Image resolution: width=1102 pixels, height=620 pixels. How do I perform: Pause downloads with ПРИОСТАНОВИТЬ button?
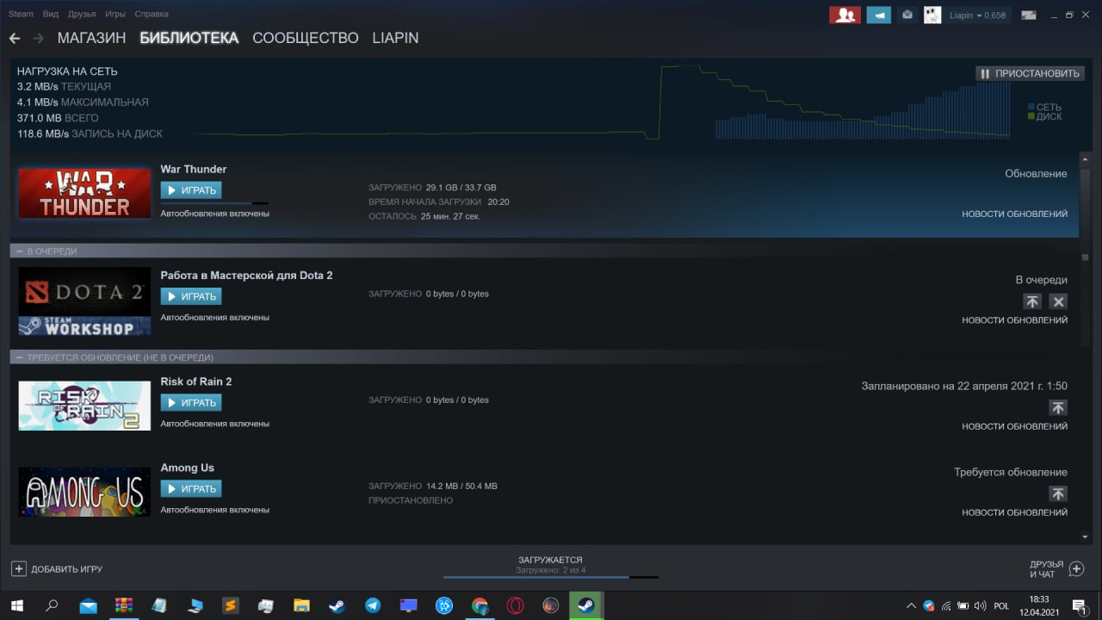pyautogui.click(x=1029, y=73)
